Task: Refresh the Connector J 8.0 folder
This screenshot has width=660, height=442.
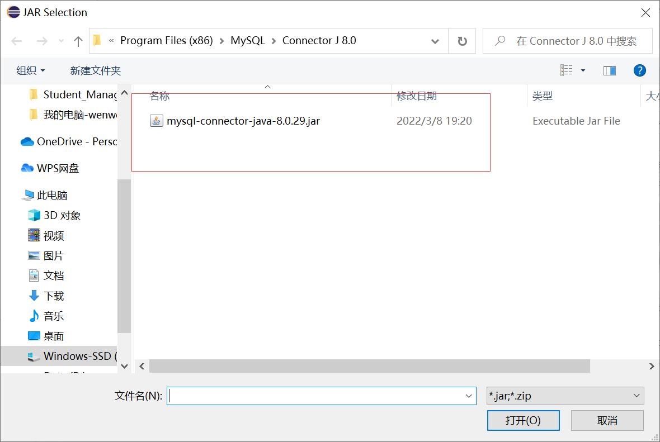Action: (x=462, y=41)
